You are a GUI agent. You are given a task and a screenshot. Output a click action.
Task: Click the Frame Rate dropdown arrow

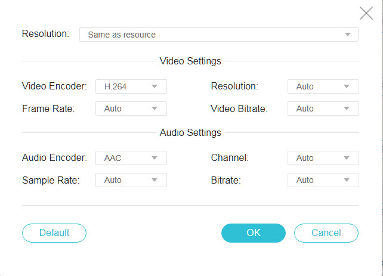[x=155, y=108]
